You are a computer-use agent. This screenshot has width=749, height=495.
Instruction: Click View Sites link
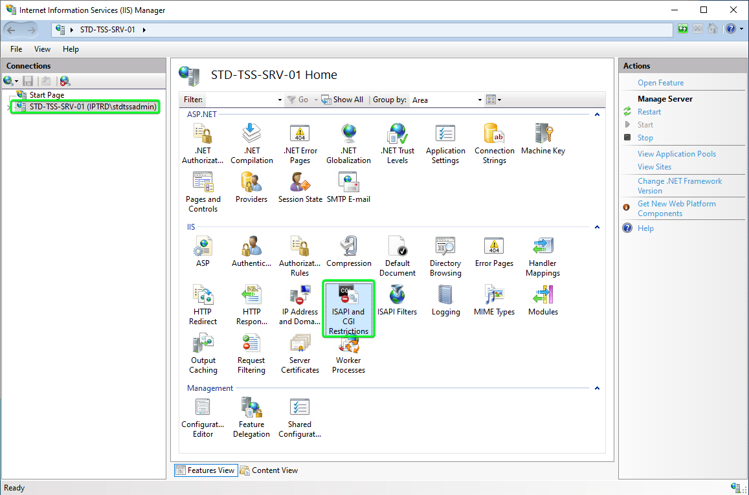654,166
